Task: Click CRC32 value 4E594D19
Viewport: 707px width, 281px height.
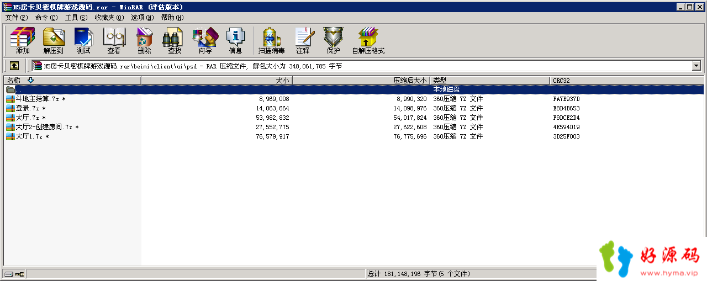Action: [566, 127]
